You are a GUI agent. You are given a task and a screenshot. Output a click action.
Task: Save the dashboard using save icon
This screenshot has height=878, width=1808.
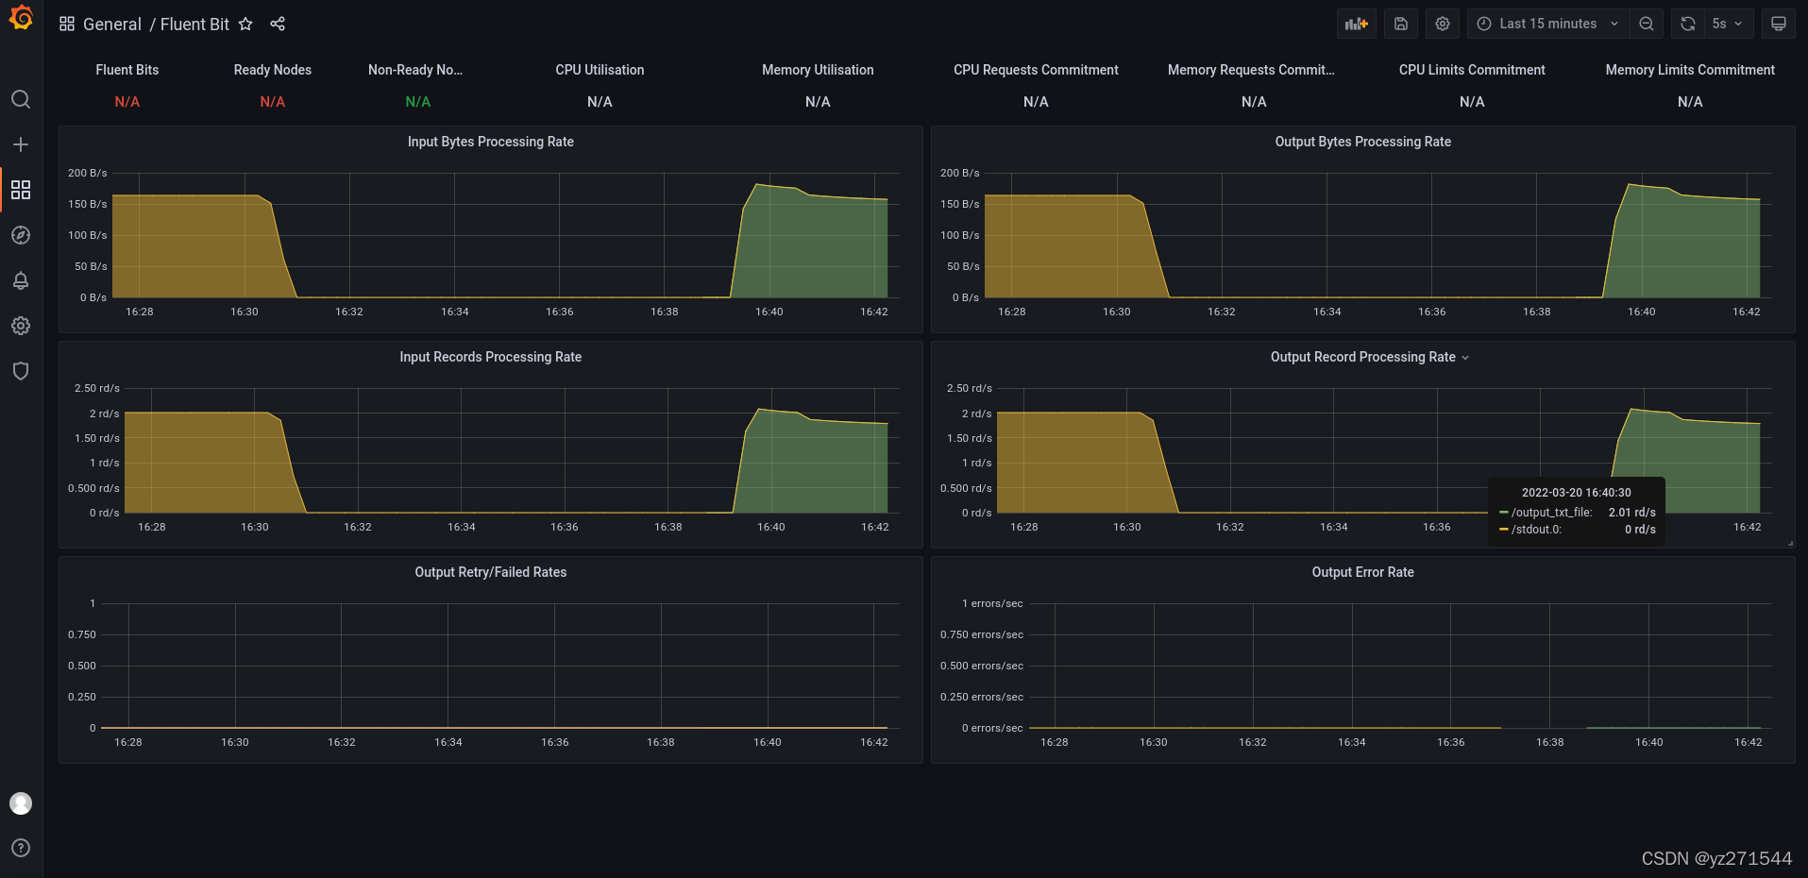tap(1401, 24)
